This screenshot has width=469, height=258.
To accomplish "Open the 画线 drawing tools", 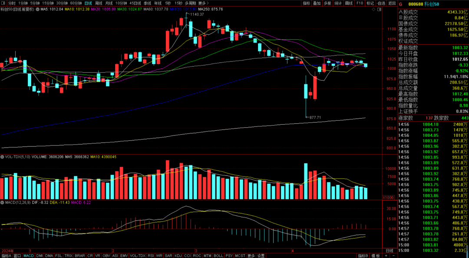I will tap(349, 3).
